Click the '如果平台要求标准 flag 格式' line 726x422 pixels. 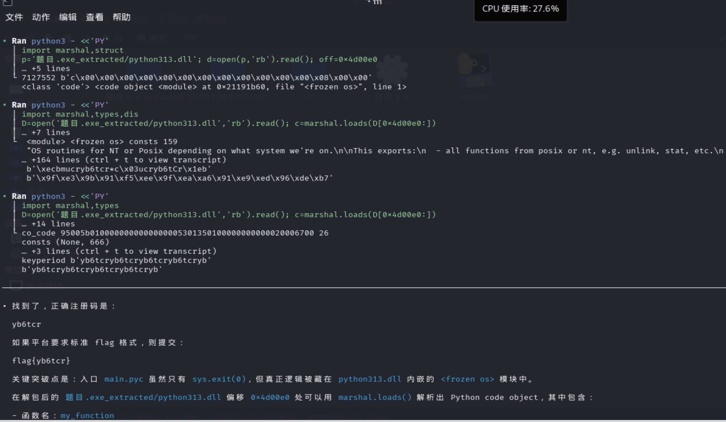98,343
